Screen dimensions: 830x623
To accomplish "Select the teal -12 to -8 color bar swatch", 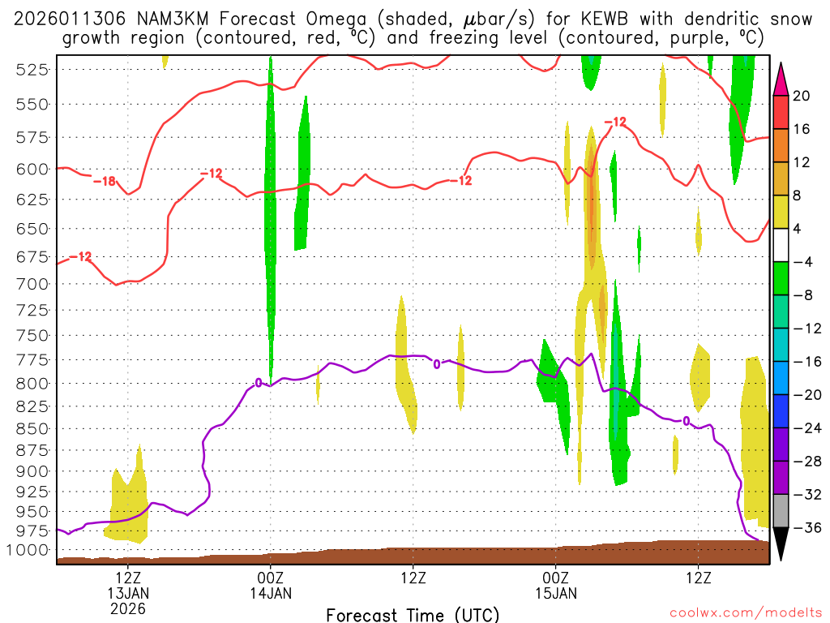I will tap(781, 311).
